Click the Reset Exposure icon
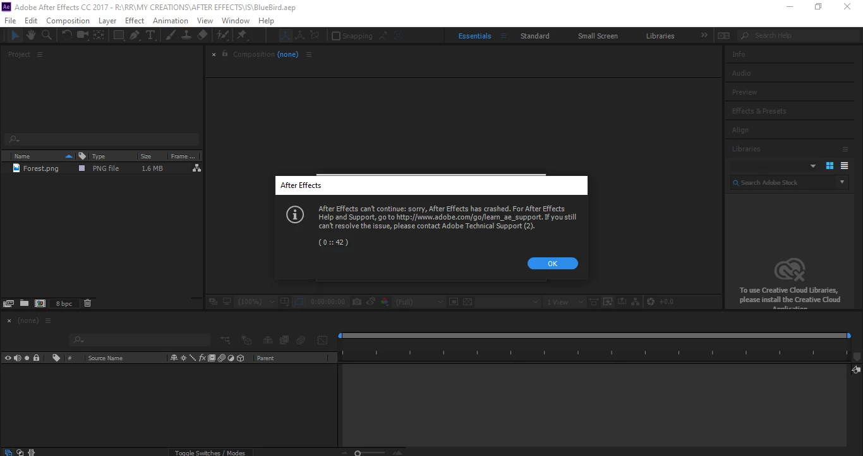Viewport: 863px width, 456px height. (651, 302)
